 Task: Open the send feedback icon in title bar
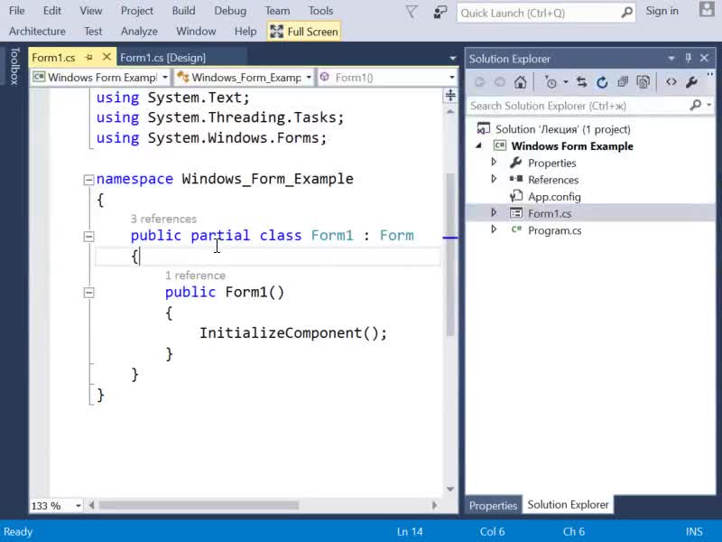coord(440,12)
